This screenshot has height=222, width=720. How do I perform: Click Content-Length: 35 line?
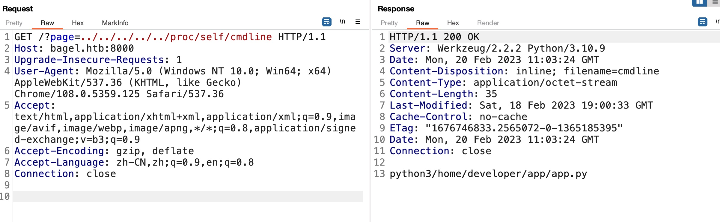click(443, 94)
